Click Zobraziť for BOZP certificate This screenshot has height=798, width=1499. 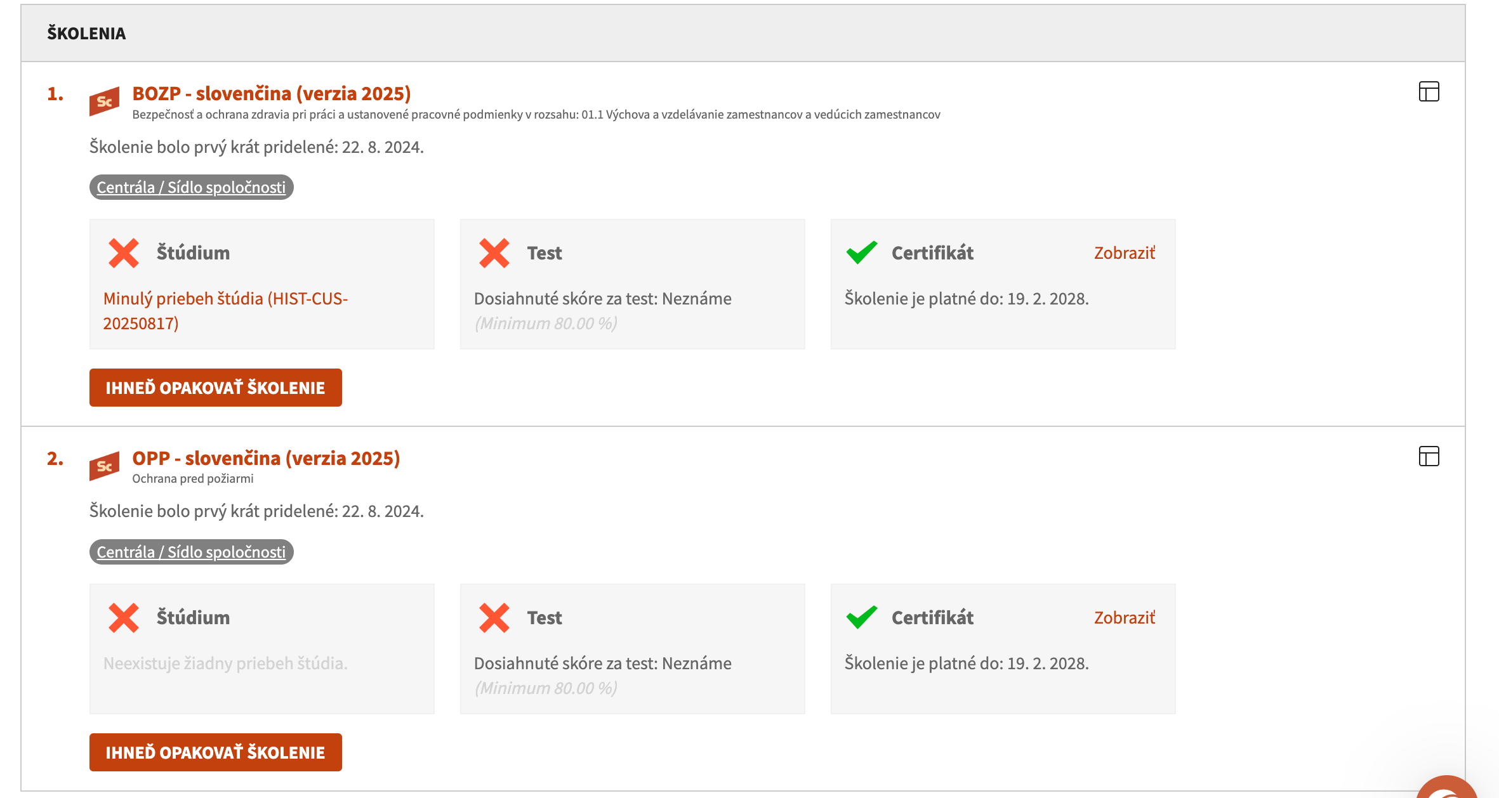point(1125,252)
